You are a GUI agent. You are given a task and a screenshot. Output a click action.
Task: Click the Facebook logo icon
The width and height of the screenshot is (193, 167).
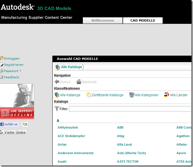2,124
